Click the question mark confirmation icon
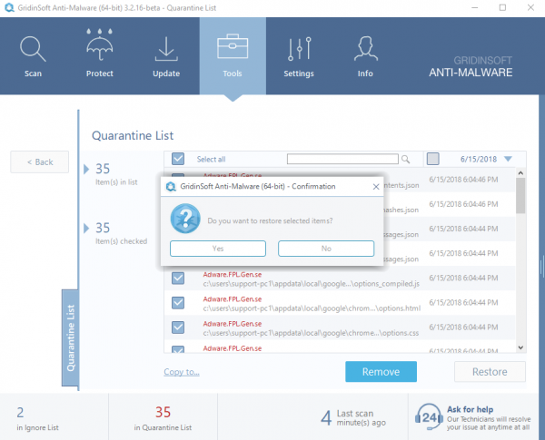This screenshot has width=545, height=440. (x=185, y=219)
